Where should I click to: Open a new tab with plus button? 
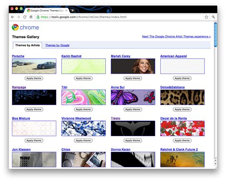click(72, 11)
